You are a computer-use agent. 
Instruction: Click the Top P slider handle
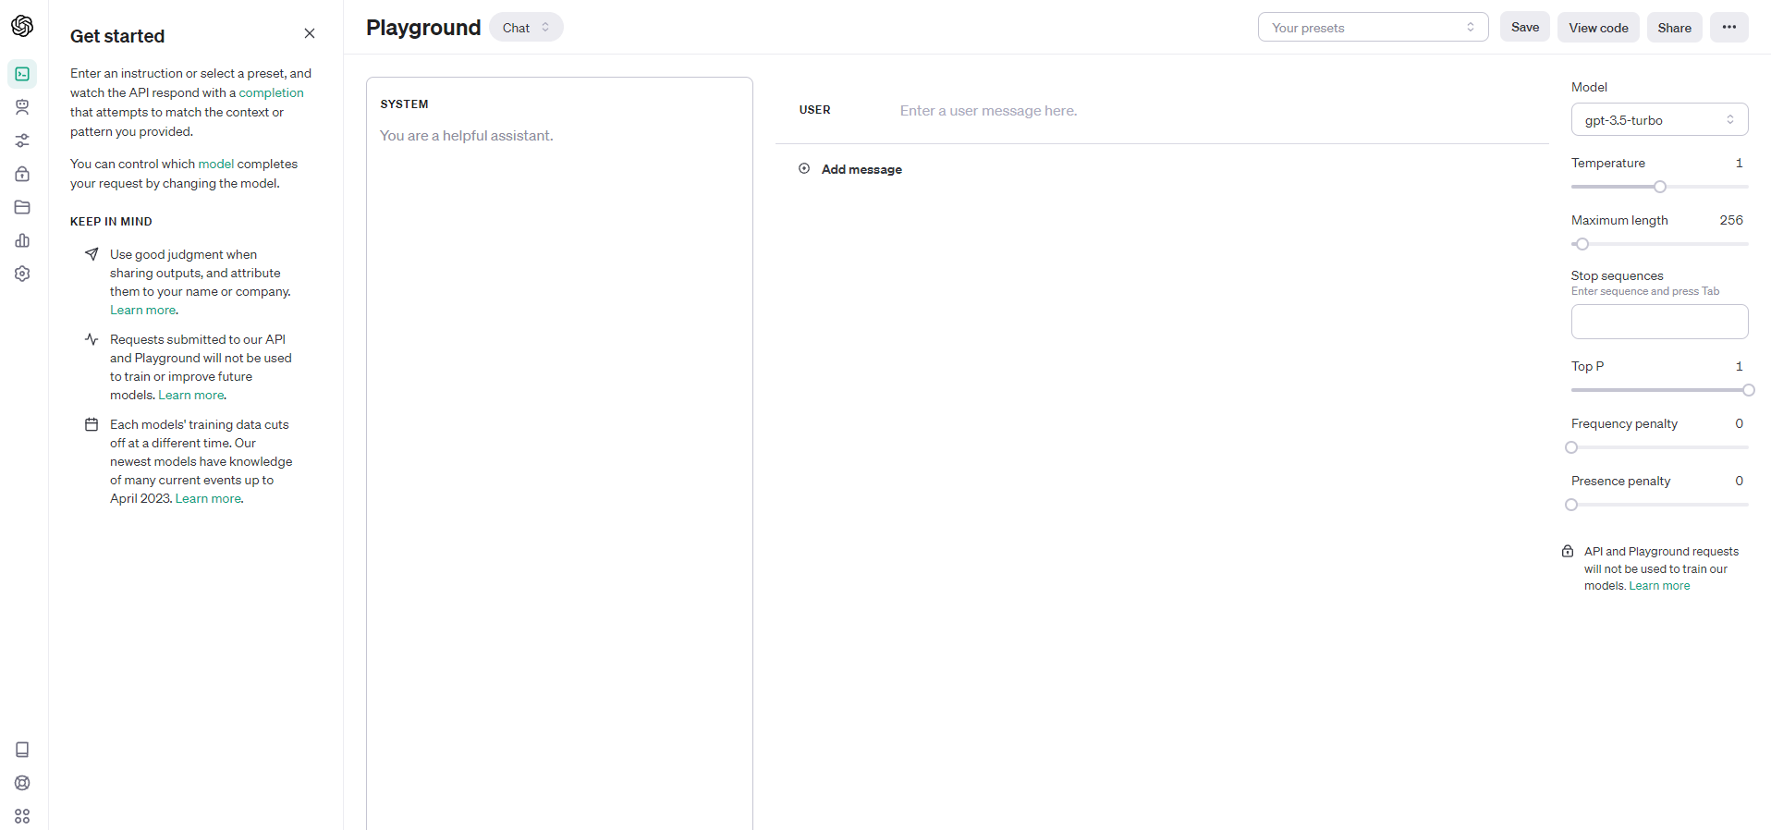click(x=1748, y=390)
